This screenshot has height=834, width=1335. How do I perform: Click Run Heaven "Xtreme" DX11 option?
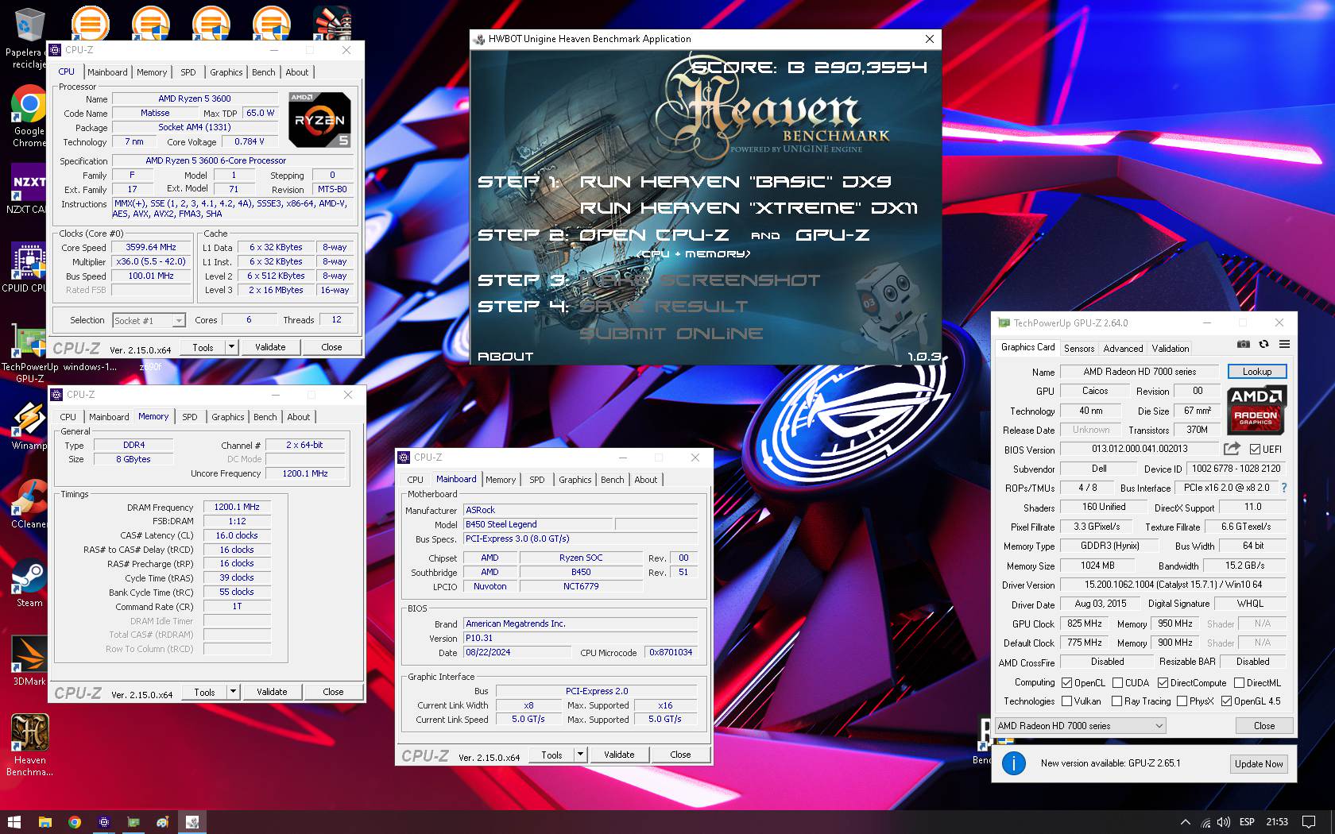748,208
